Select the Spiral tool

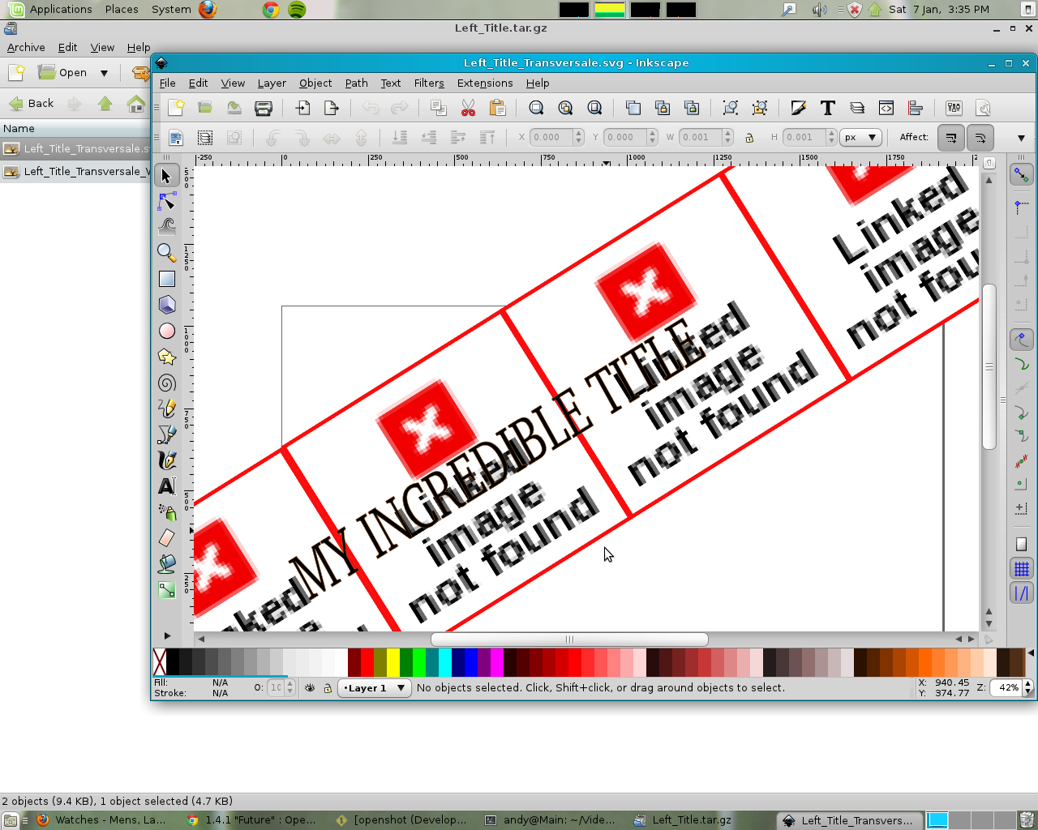(167, 383)
